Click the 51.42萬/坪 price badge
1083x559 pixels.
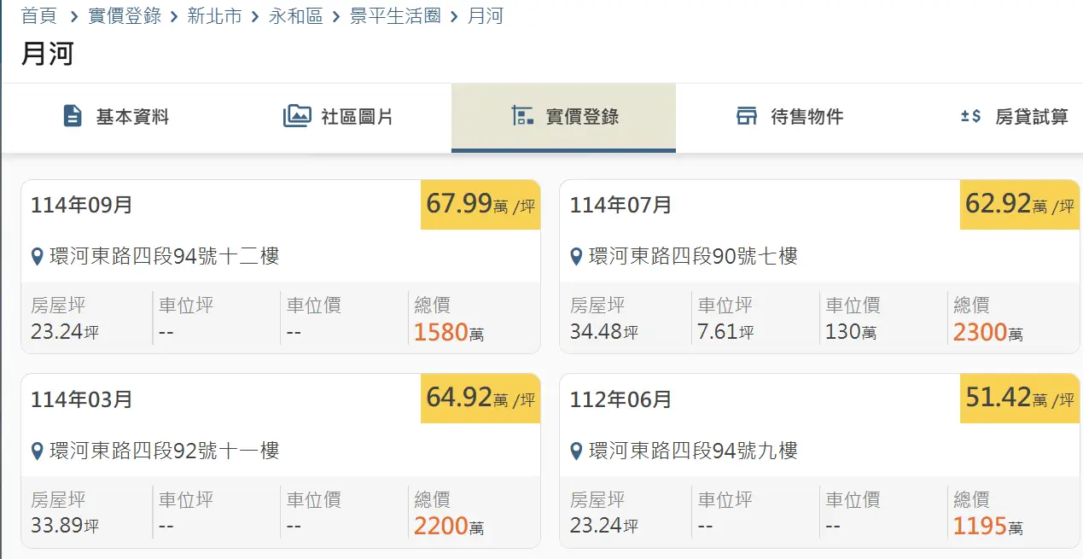pyautogui.click(x=1019, y=399)
